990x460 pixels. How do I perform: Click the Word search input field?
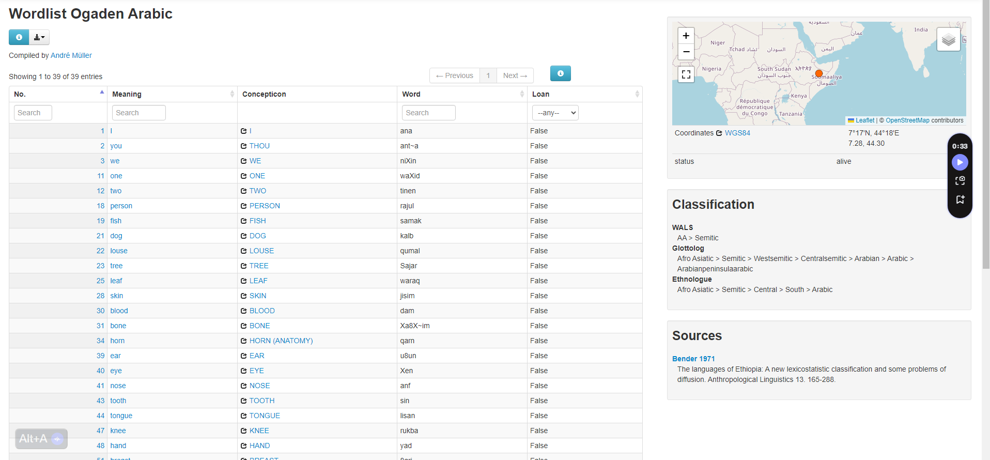click(428, 113)
